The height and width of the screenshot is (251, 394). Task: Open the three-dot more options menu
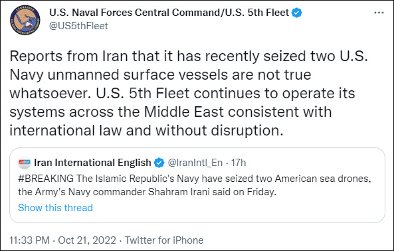click(379, 13)
